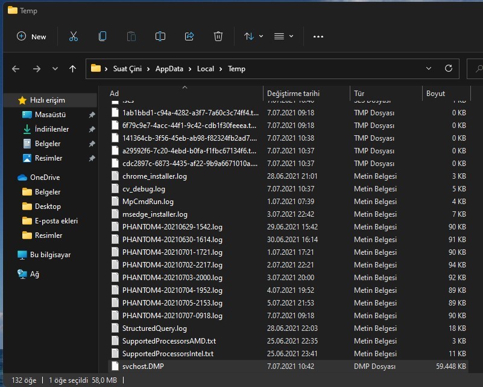Image resolution: width=483 pixels, height=387 pixels.
Task: Click the Delete trash can icon
Action: [x=218, y=36]
